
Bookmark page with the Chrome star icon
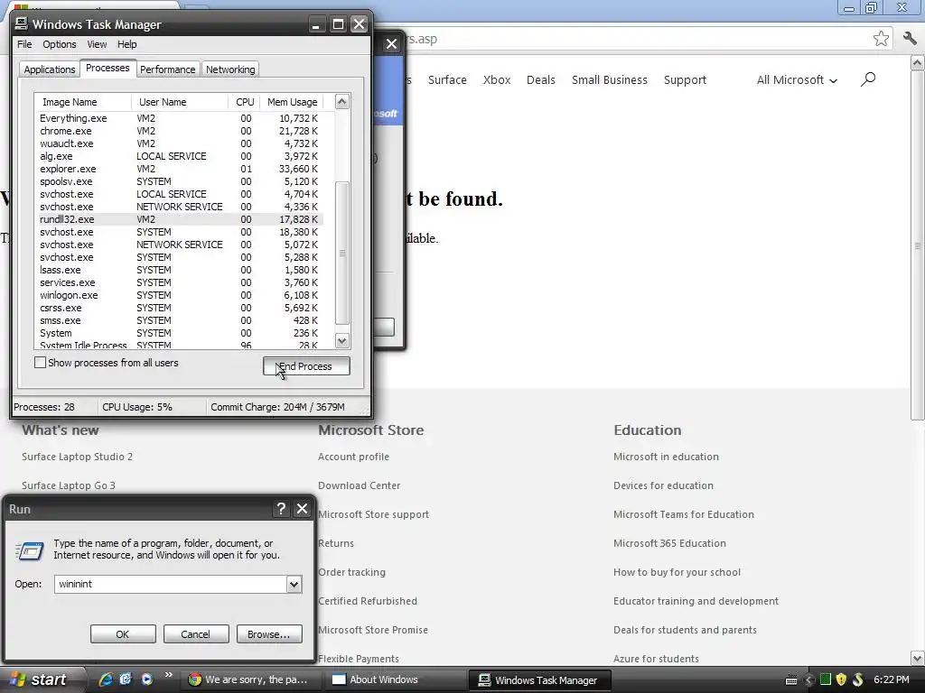click(881, 39)
